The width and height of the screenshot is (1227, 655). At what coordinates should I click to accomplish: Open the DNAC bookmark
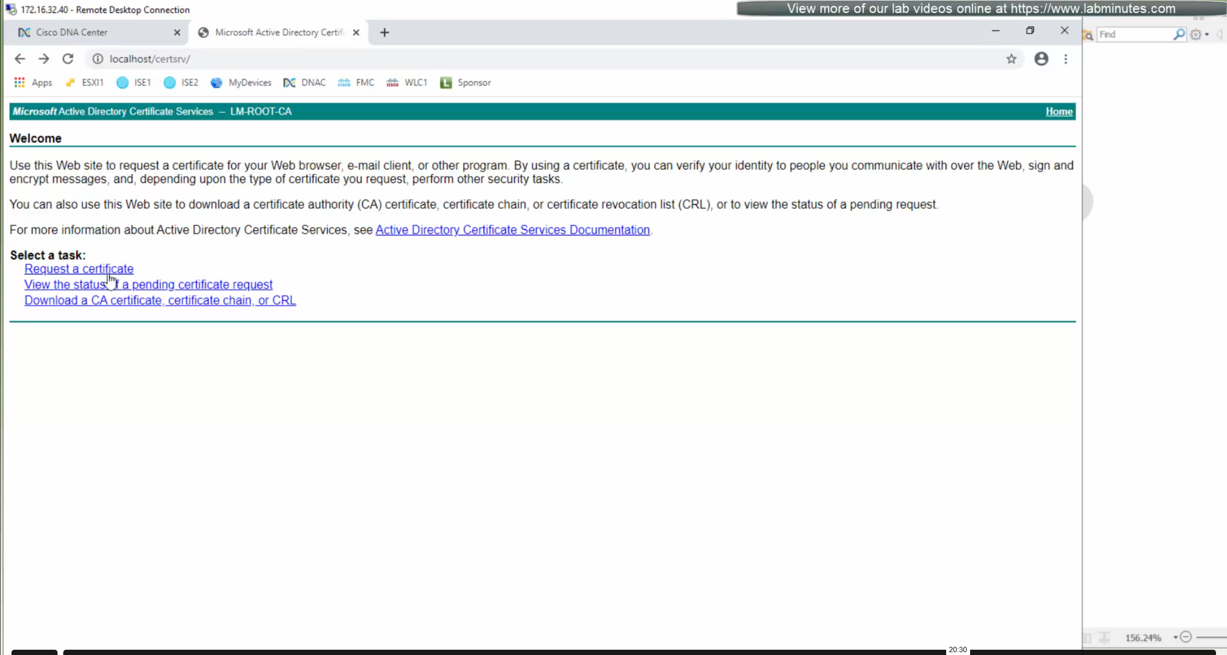coord(304,82)
